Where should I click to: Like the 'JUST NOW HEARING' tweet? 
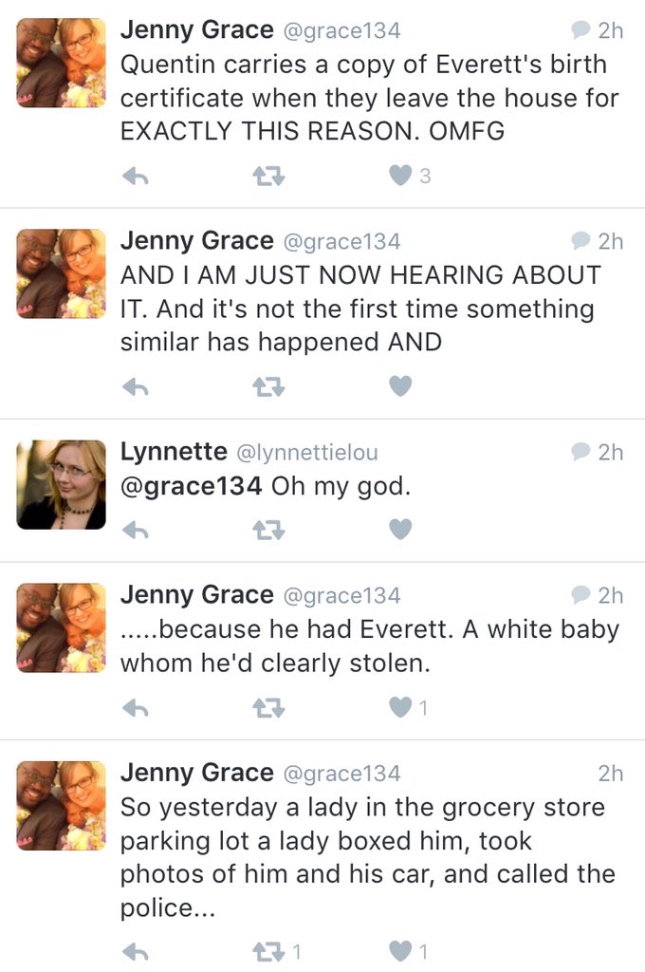tap(401, 386)
